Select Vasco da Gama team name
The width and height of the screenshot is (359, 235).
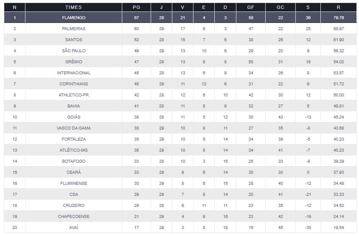tap(73, 128)
